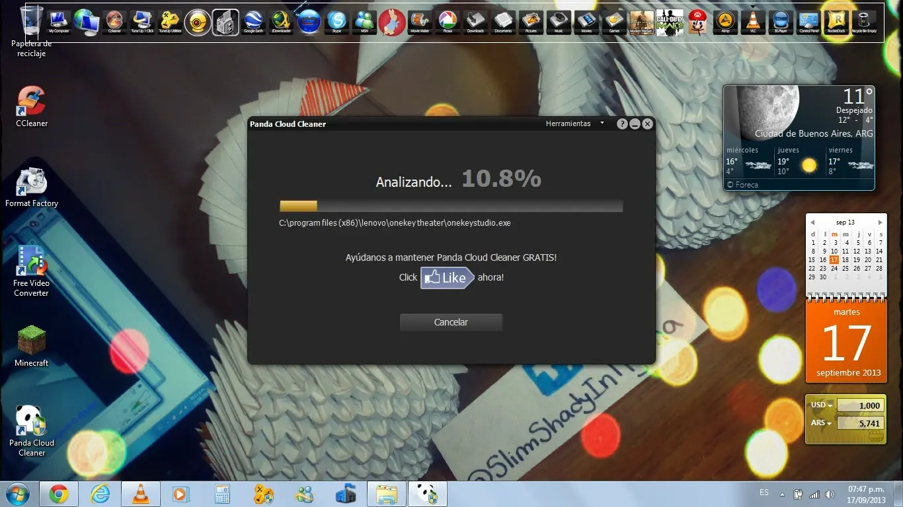Open the volume control in the tray

click(x=830, y=494)
